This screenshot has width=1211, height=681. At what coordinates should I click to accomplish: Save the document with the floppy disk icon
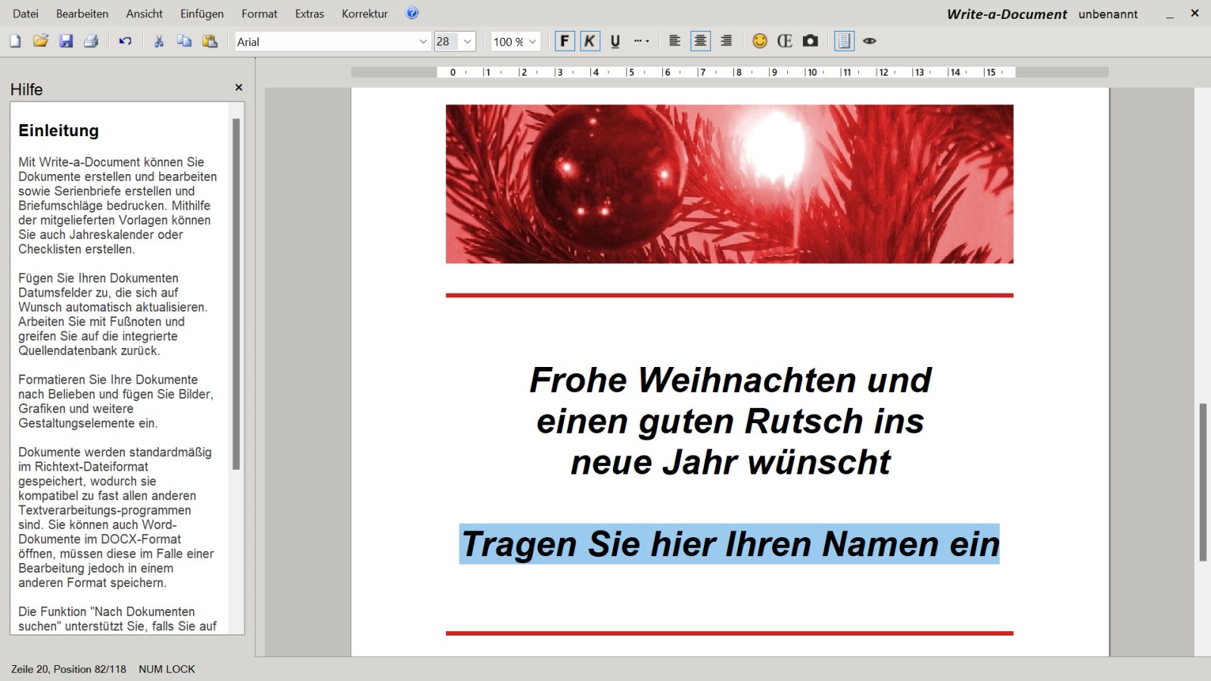(x=67, y=42)
